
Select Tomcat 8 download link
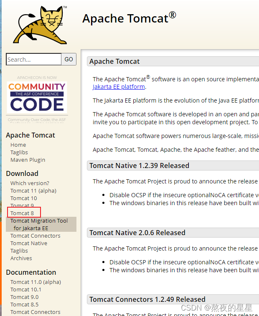point(22,213)
